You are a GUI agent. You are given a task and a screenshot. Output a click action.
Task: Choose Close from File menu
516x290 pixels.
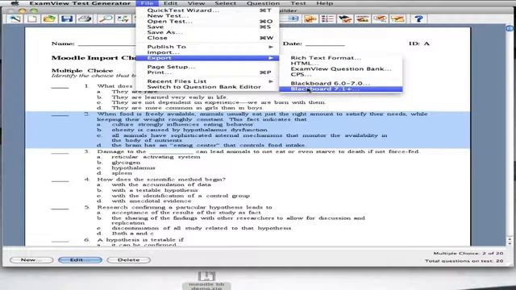click(207, 38)
